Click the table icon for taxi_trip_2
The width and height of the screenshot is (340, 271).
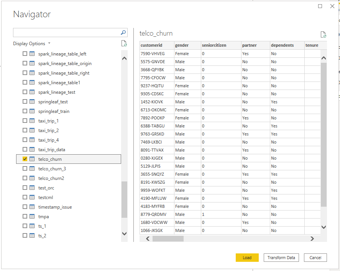[x=32, y=130]
